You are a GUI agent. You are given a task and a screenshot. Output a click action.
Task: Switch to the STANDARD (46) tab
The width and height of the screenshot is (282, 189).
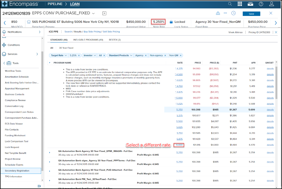(59, 40)
